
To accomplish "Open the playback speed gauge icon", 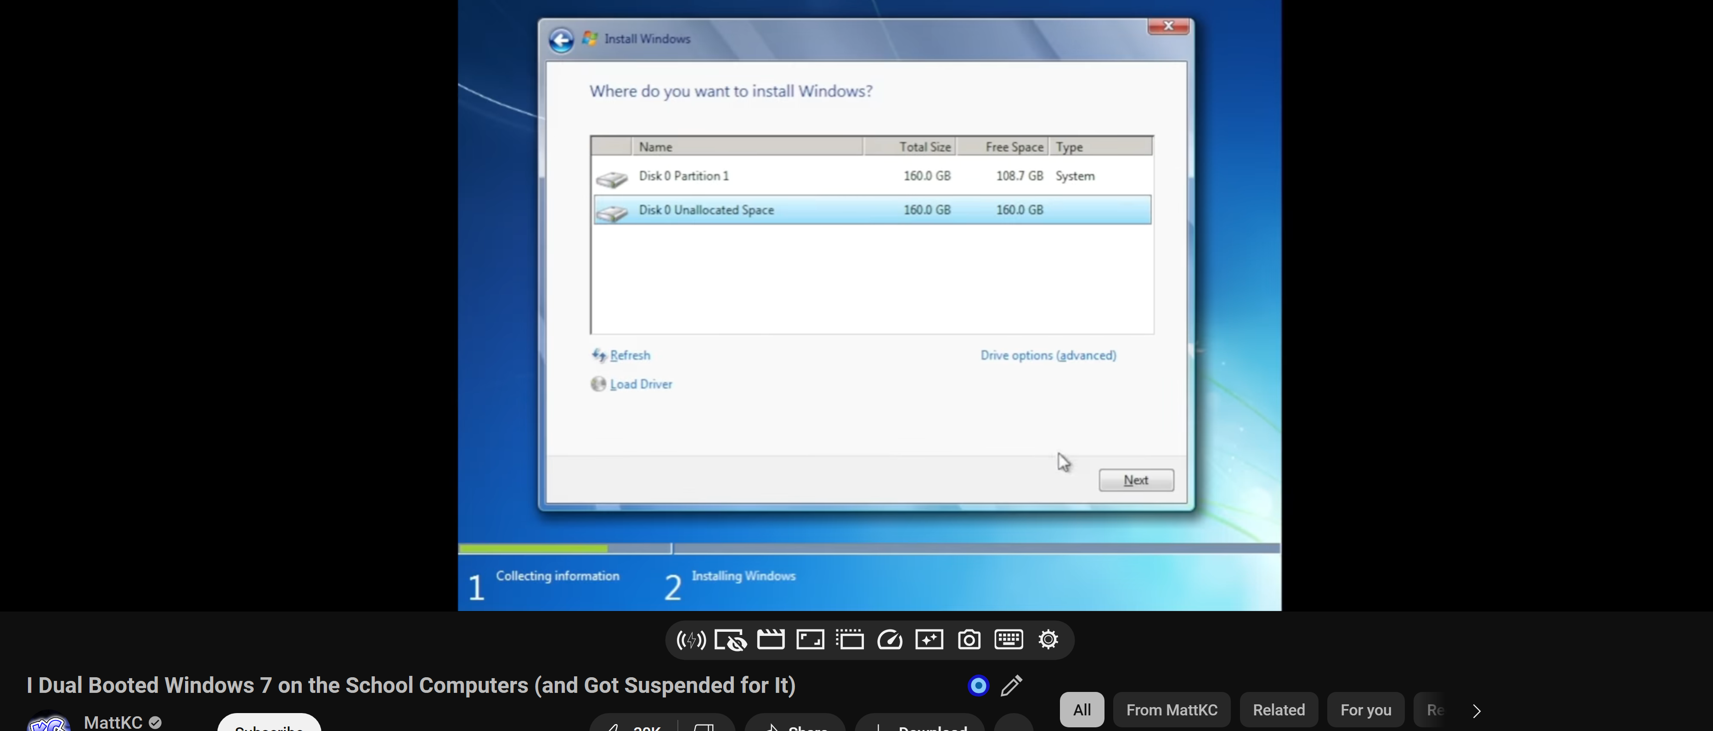I will pyautogui.click(x=890, y=640).
